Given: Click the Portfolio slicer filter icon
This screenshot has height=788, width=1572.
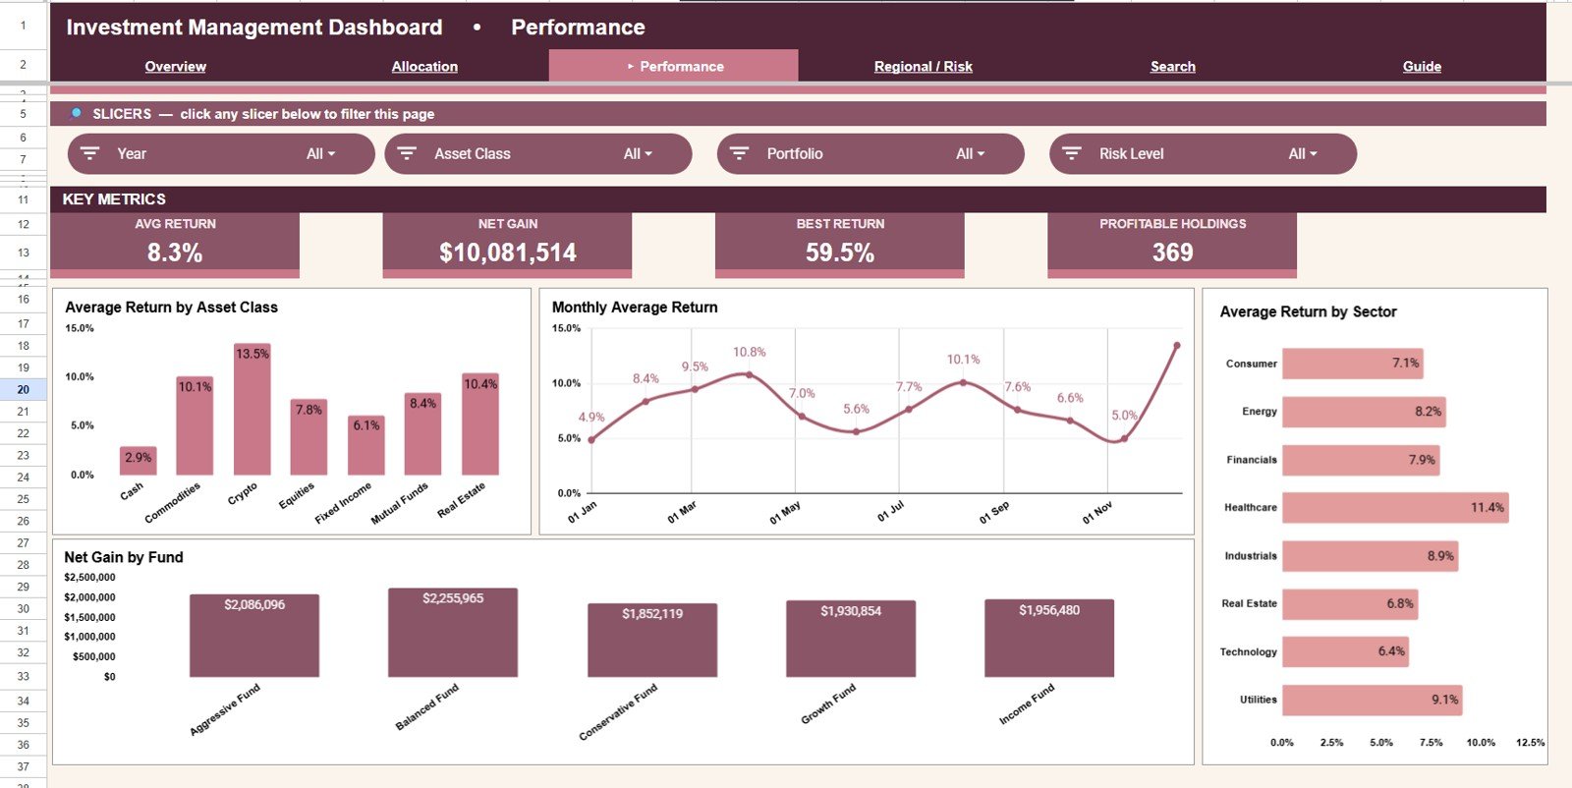Looking at the screenshot, I should pos(740,153).
